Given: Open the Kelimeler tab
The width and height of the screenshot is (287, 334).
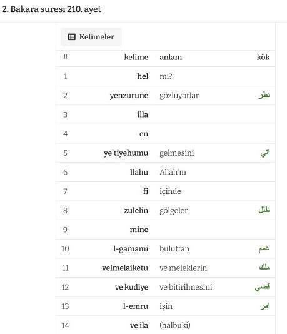Looking at the screenshot, I should [91, 37].
